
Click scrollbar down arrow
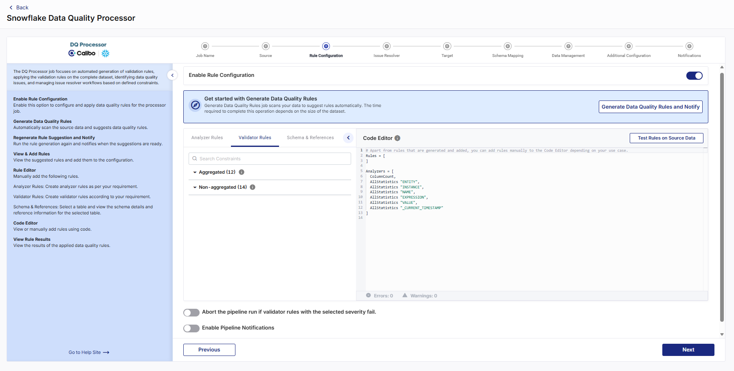tap(722, 334)
